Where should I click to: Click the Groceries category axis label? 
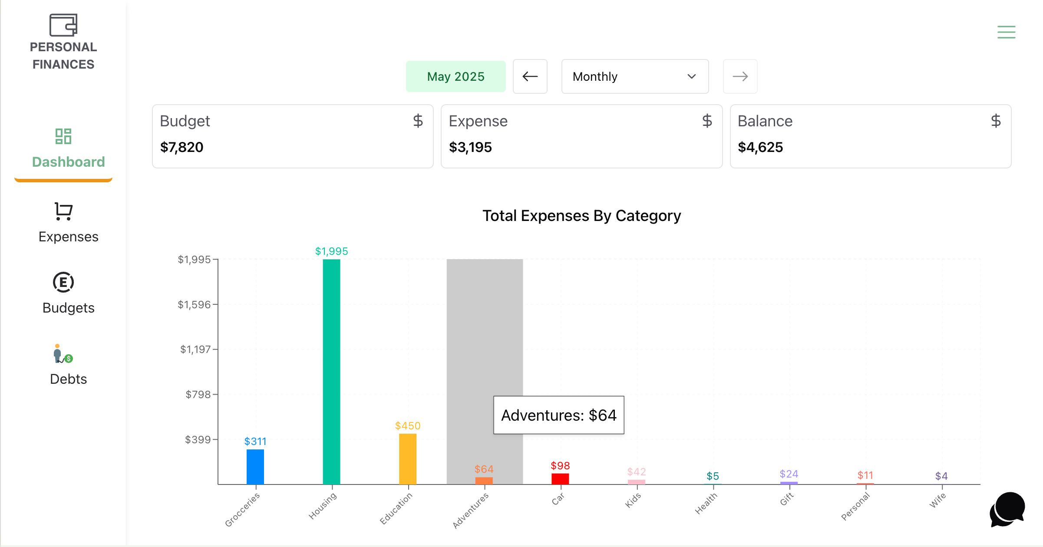point(243,510)
